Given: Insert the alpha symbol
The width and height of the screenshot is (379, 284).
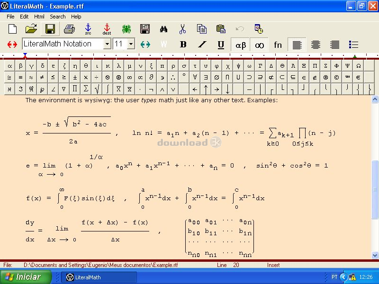Looking at the screenshot, I should [x=9, y=66].
